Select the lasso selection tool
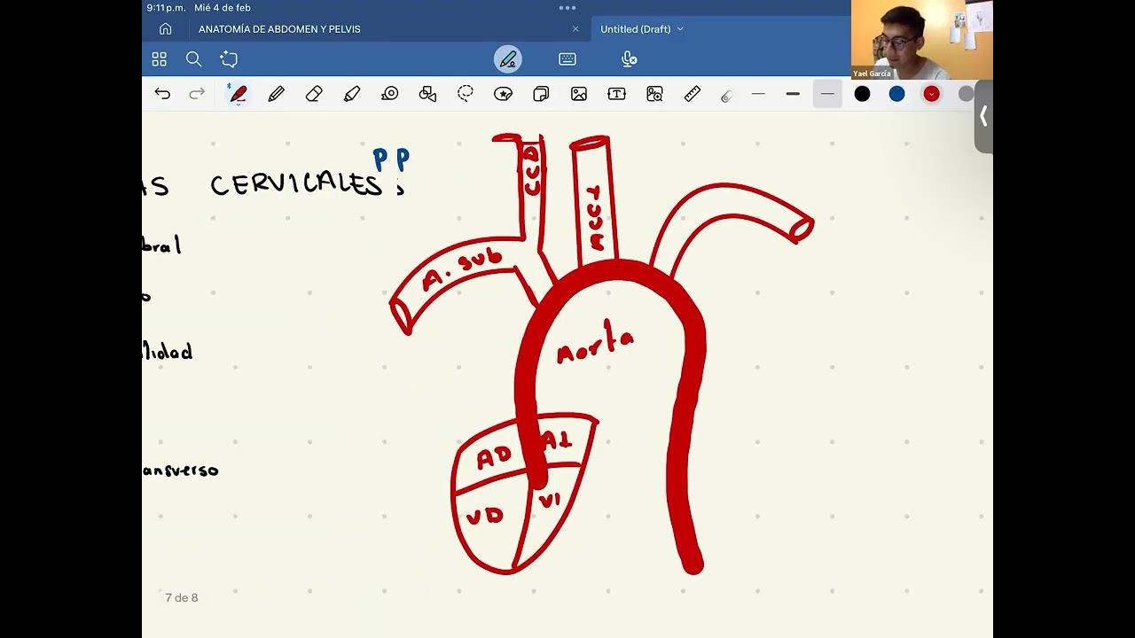Screen dimensions: 1135x638 tap(466, 94)
